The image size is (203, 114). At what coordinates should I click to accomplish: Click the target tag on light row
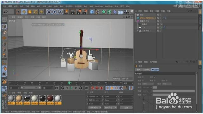coord(164,28)
